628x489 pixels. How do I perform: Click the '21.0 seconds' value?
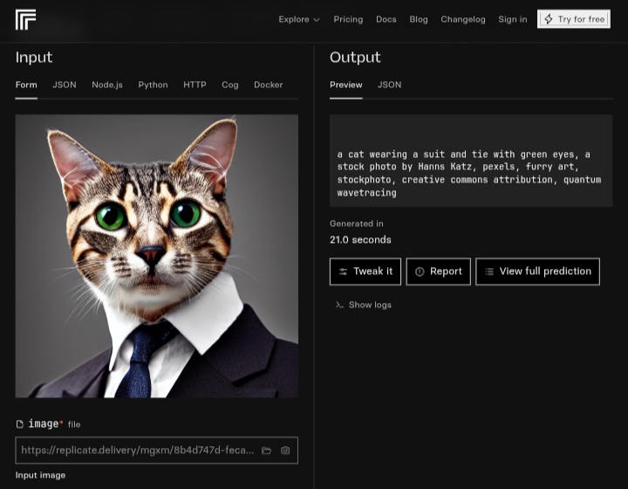coord(360,239)
